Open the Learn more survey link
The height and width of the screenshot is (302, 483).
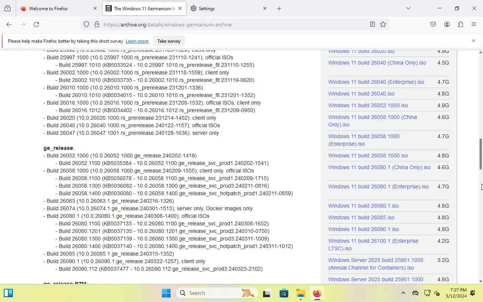[x=137, y=41]
